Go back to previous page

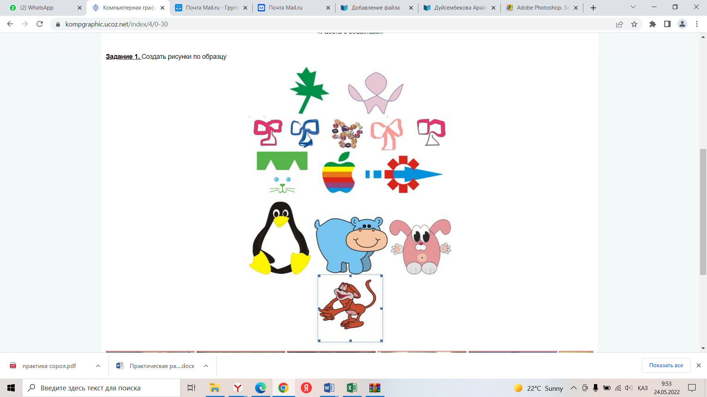[x=10, y=24]
